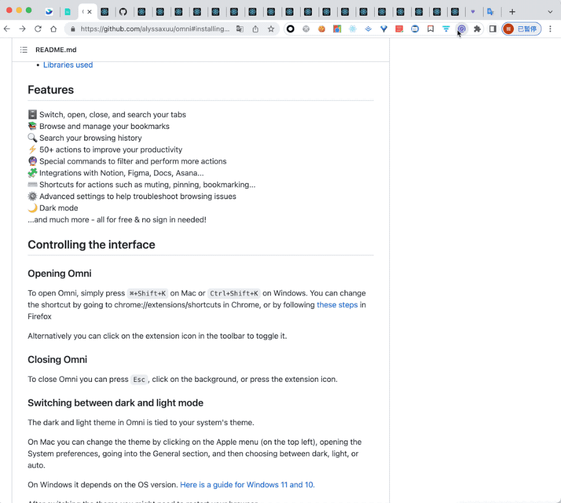Go back to the previous page
This screenshot has width=561, height=503.
[x=7, y=29]
